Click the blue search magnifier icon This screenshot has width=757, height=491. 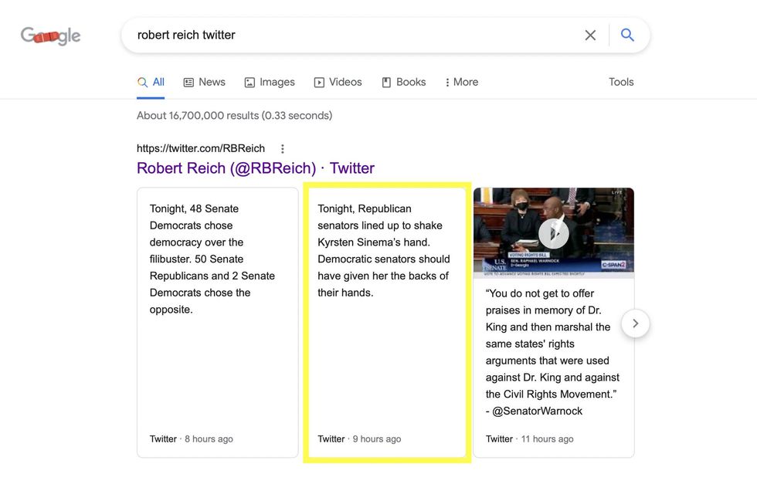coord(627,36)
